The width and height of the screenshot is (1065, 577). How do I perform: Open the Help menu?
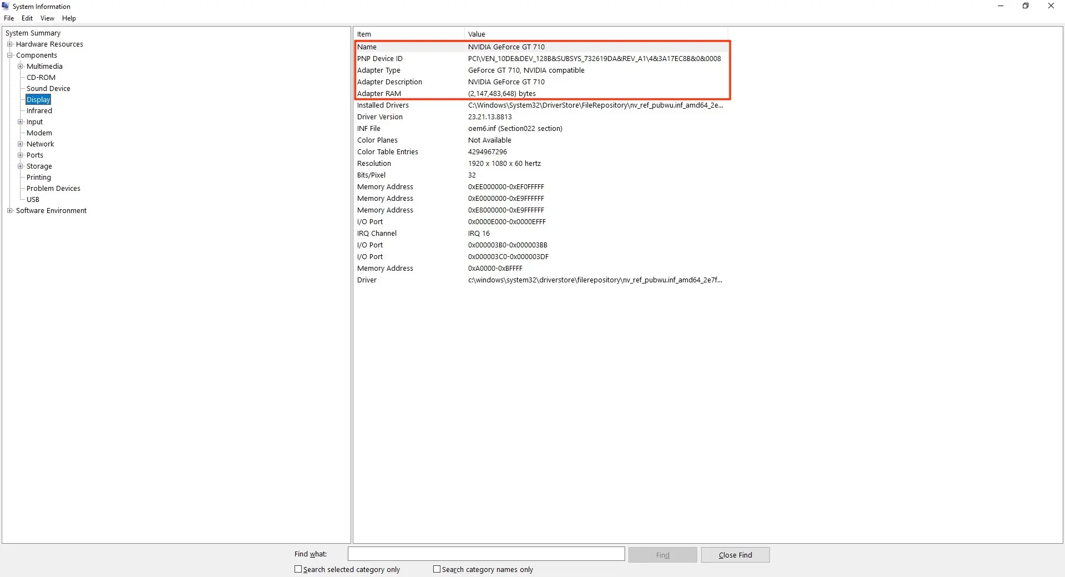coord(69,18)
